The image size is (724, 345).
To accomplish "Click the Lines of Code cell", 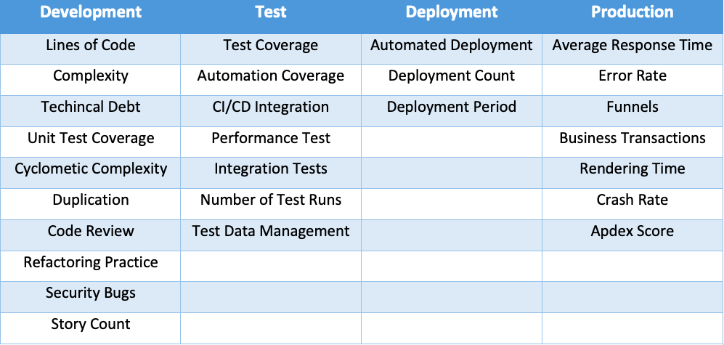I will tap(91, 45).
